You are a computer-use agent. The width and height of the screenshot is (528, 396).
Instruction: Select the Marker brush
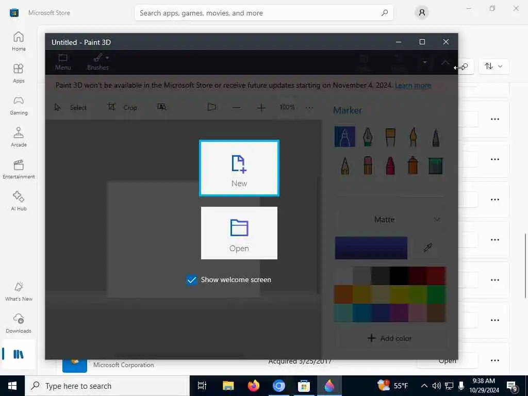point(345,137)
